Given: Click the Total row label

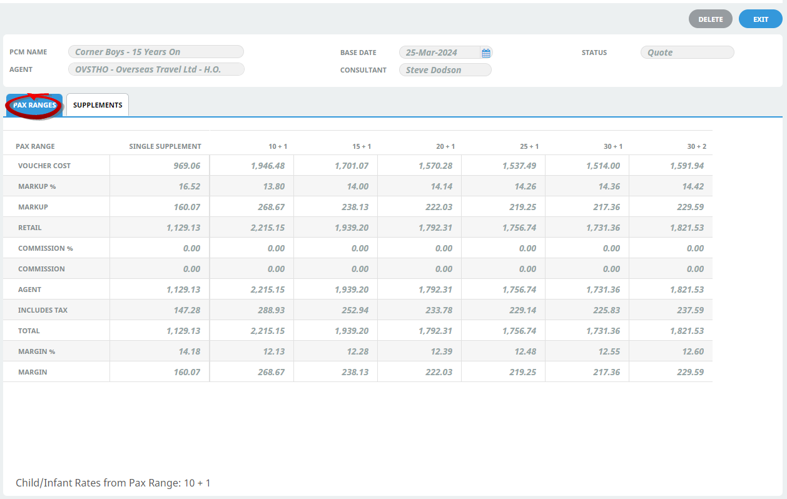Looking at the screenshot, I should click(29, 331).
